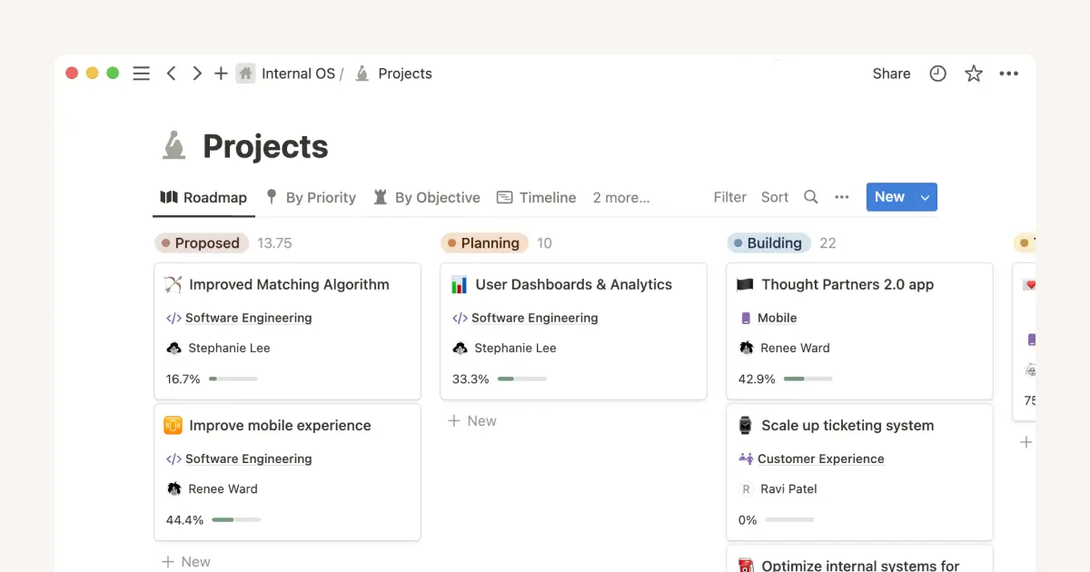Viewport: 1090px width, 572px height.
Task: Click the microscope icon beside the Projects title
Action: point(173,145)
